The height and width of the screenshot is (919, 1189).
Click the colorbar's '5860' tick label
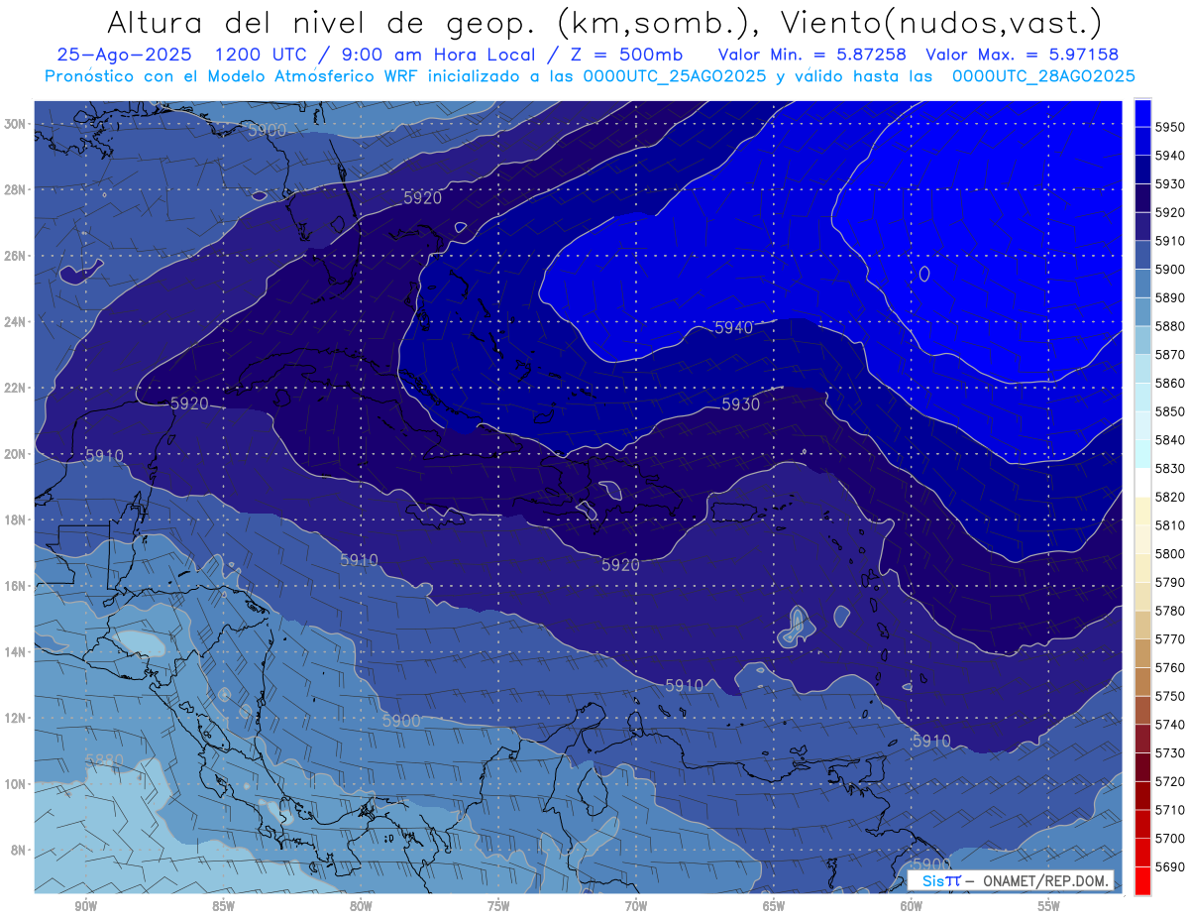pyautogui.click(x=1170, y=383)
